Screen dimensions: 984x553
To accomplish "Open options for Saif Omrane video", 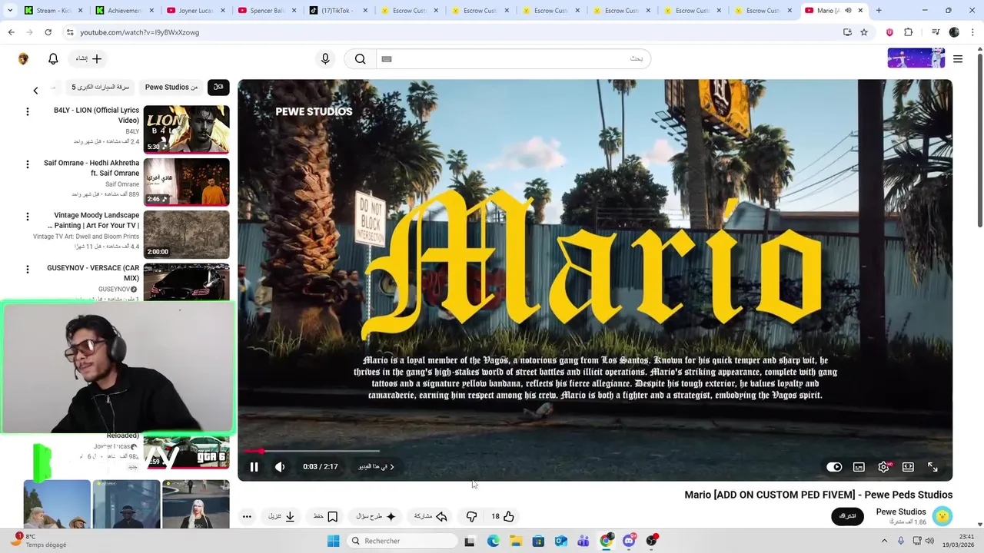I will pyautogui.click(x=28, y=164).
